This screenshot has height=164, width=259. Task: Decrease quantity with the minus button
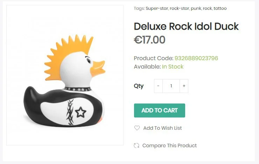(158, 86)
